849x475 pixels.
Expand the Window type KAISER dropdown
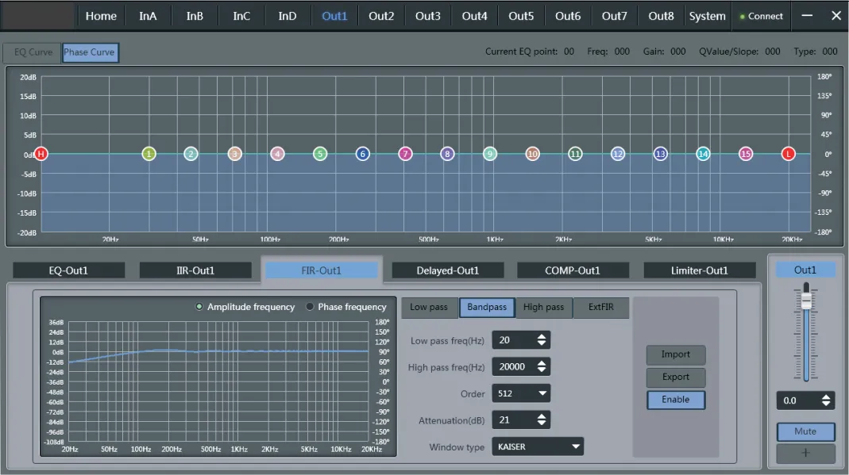pyautogui.click(x=538, y=446)
